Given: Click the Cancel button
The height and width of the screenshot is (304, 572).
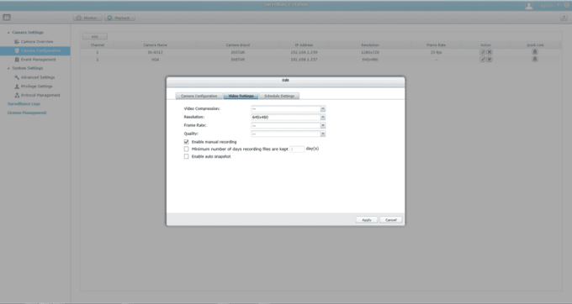Looking at the screenshot, I should click(x=390, y=220).
